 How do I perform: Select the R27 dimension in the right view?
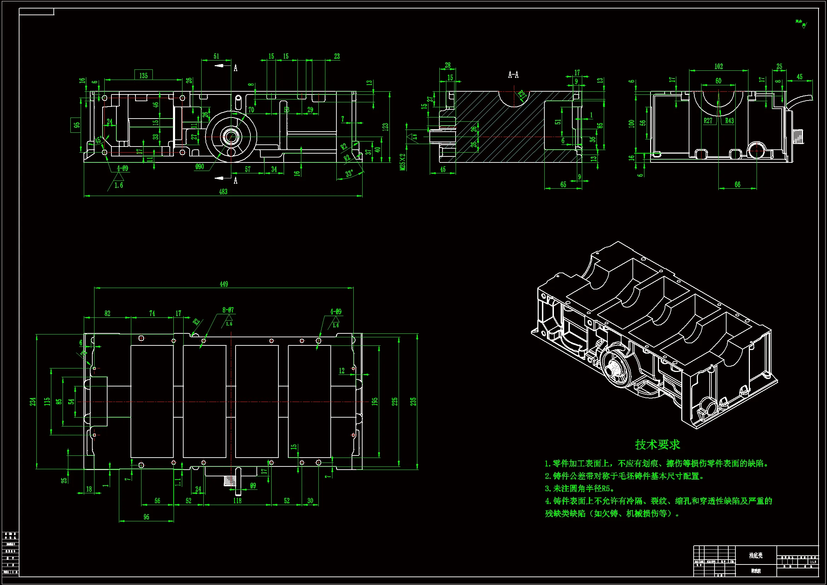coord(708,121)
